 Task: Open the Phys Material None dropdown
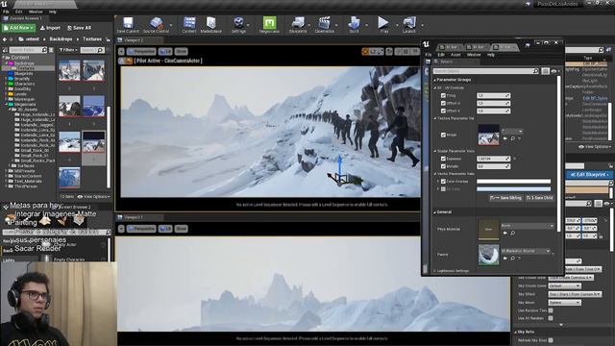pyautogui.click(x=528, y=226)
